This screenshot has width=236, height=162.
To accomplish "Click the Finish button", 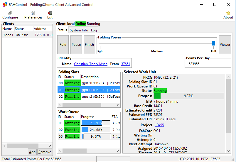I will pyautogui.click(x=89, y=45).
